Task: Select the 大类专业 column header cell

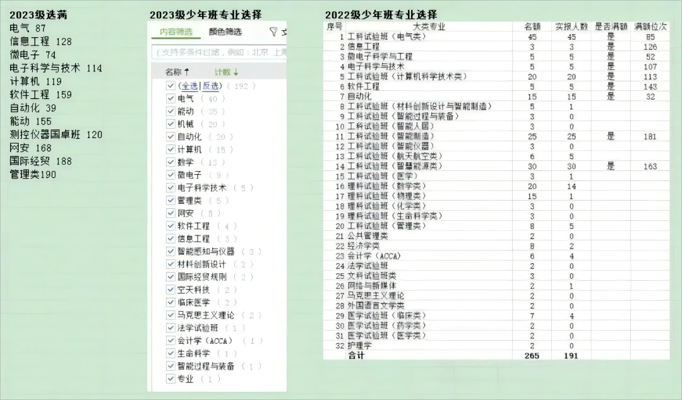Action: pyautogui.click(x=429, y=26)
